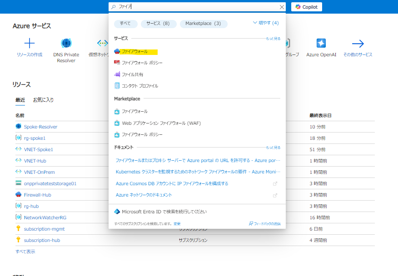
Task: Select ファイアウォール ポリシー under サービス
Action: click(138, 63)
